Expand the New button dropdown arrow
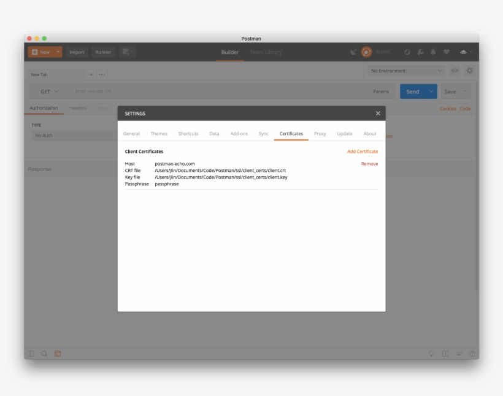This screenshot has width=503, height=396. click(x=58, y=52)
